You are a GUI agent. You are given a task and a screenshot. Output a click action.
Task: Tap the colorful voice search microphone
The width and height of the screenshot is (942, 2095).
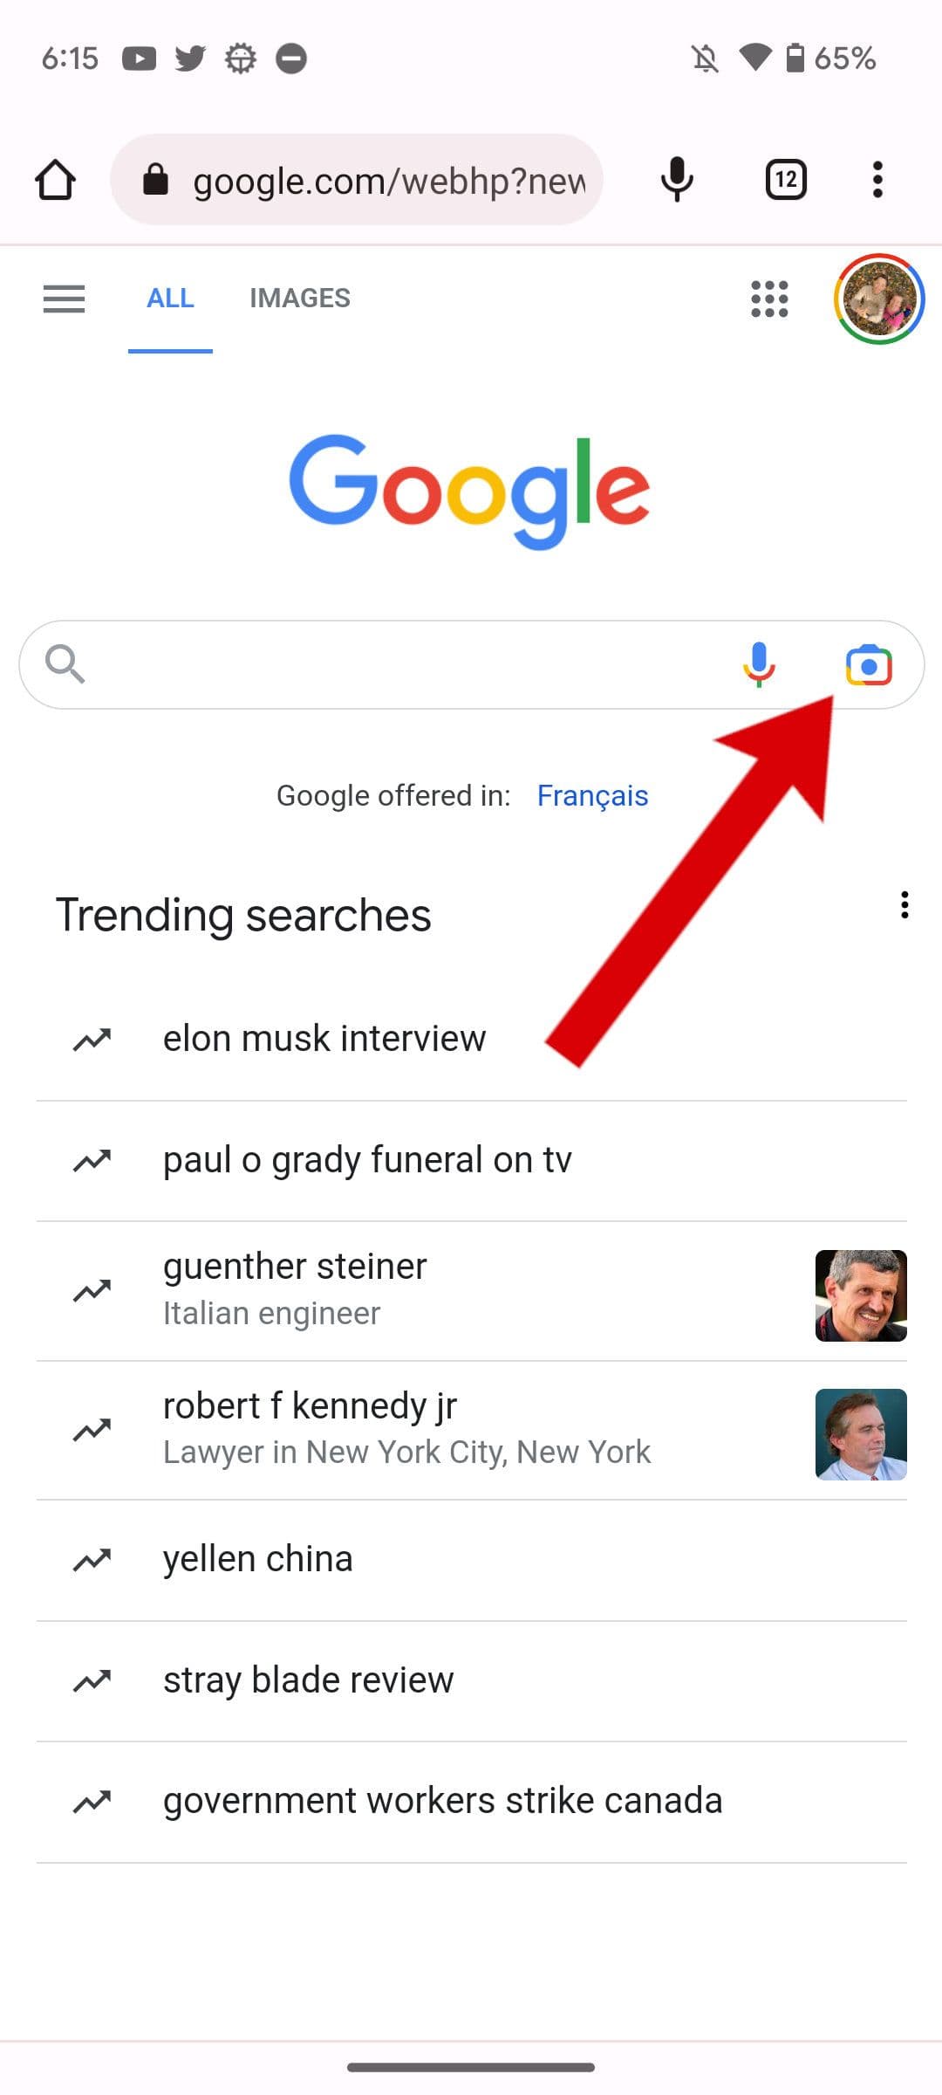[759, 665]
